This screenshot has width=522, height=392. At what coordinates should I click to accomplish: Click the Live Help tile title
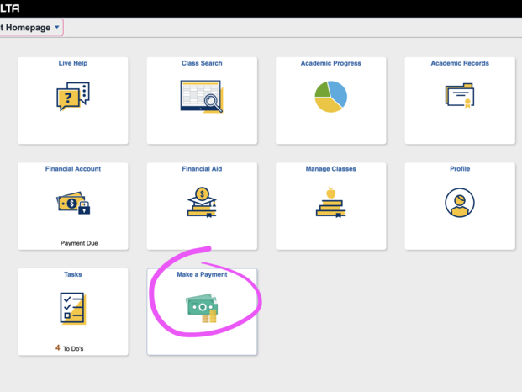pyautogui.click(x=73, y=63)
